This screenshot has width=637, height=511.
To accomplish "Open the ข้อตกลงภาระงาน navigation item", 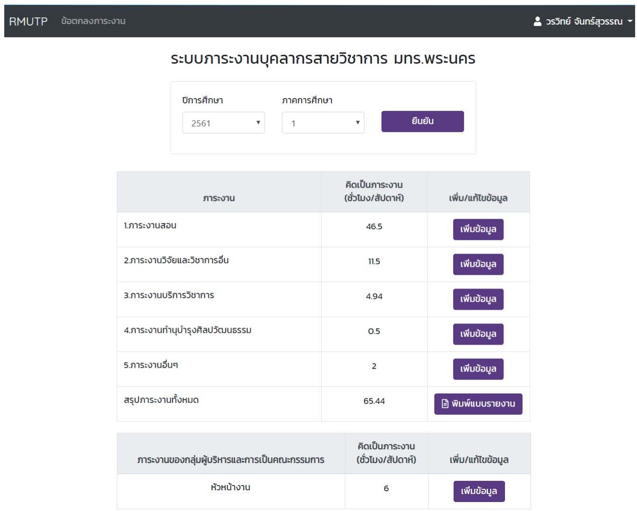I will click(93, 21).
